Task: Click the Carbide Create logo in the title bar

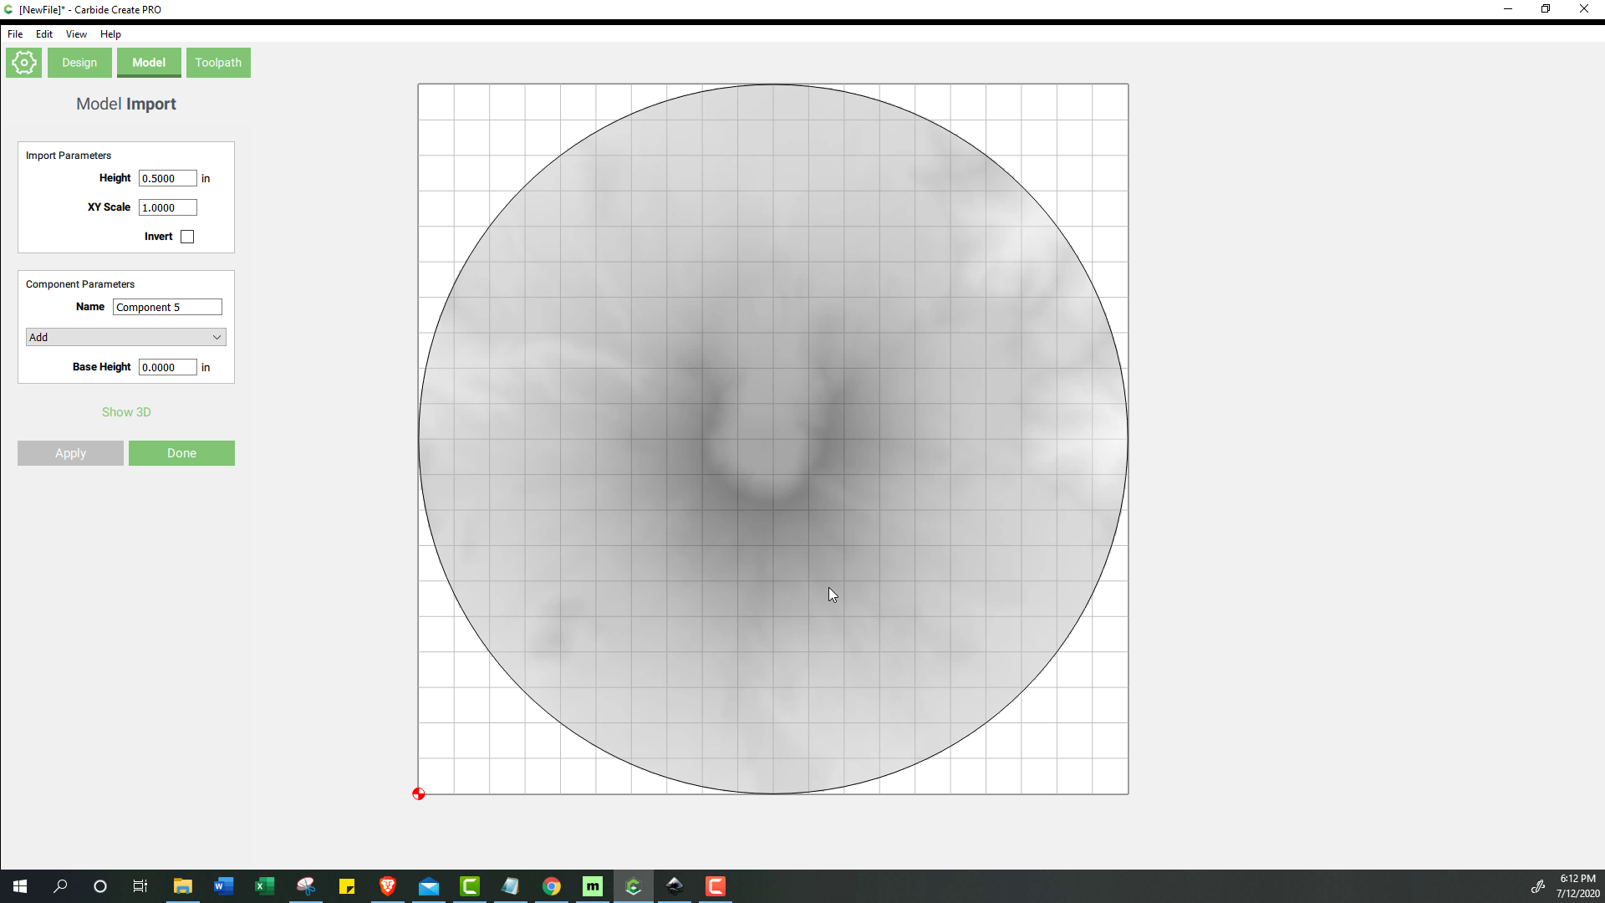Action: pyautogui.click(x=8, y=9)
